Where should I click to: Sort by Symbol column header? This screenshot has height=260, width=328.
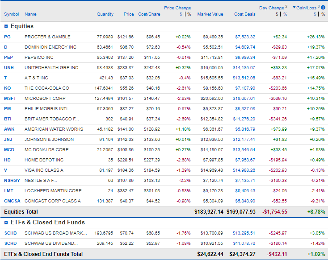coord(12,14)
